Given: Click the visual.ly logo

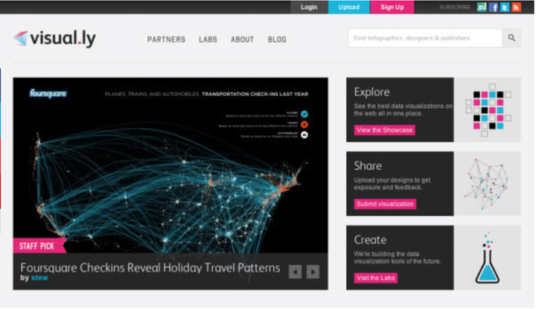Looking at the screenshot, I should (x=55, y=38).
